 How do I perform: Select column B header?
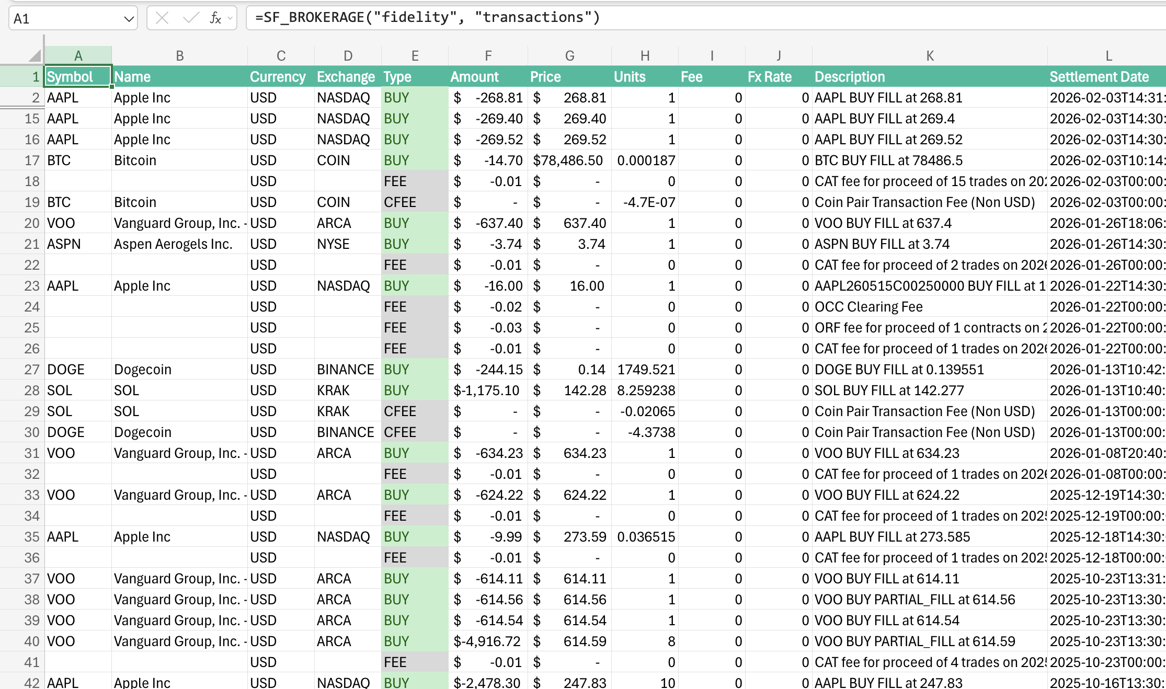[x=179, y=55]
